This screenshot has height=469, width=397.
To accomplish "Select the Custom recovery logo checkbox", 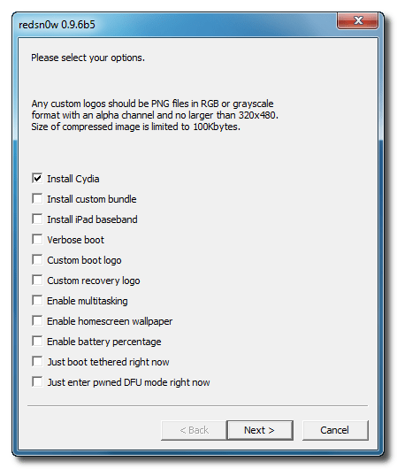I will [37, 280].
